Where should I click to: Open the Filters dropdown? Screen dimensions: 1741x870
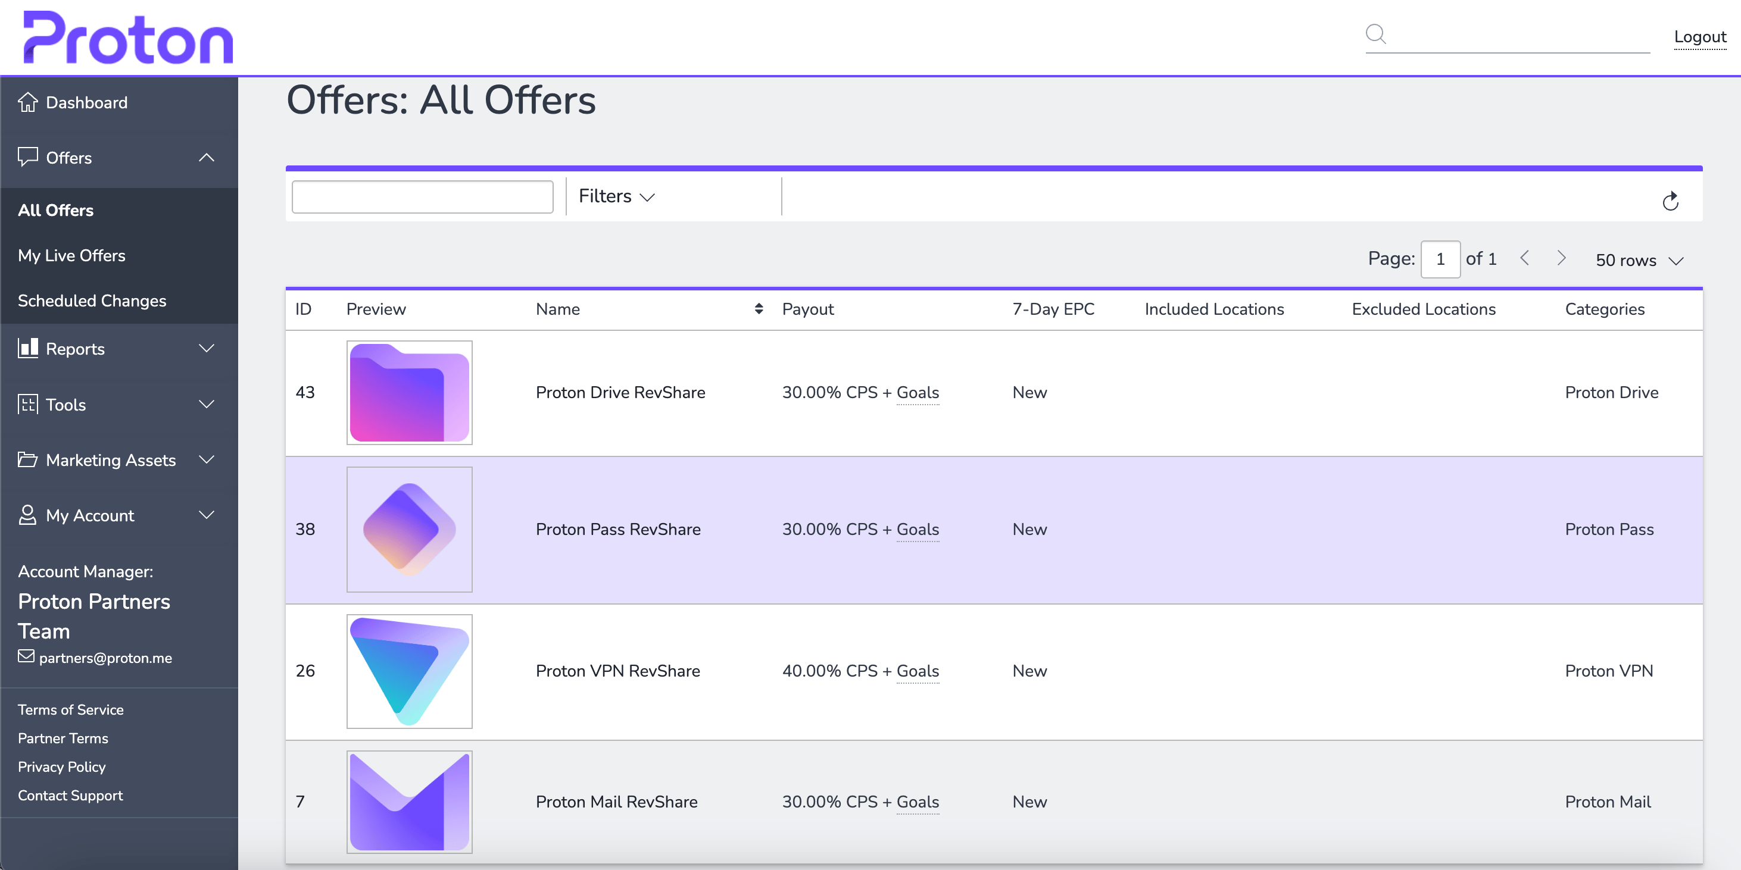pos(617,196)
